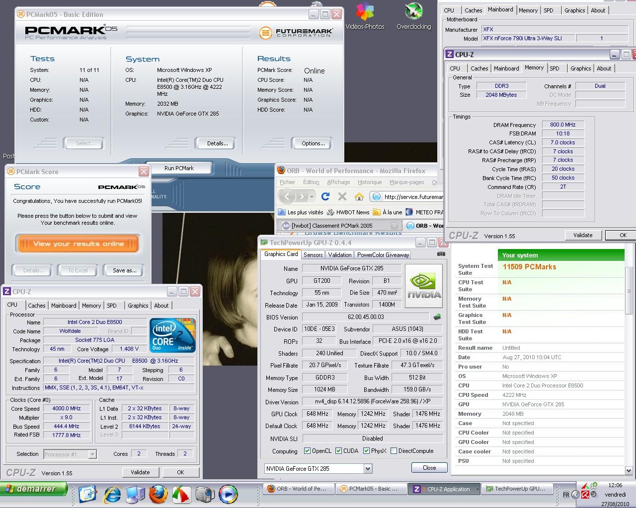Screen dimensions: 636x508
Task: Open PowerColor Giveaway tab
Action: pyautogui.click(x=383, y=254)
